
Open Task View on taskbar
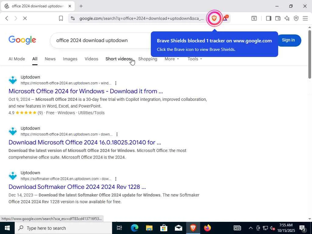coord(119,228)
